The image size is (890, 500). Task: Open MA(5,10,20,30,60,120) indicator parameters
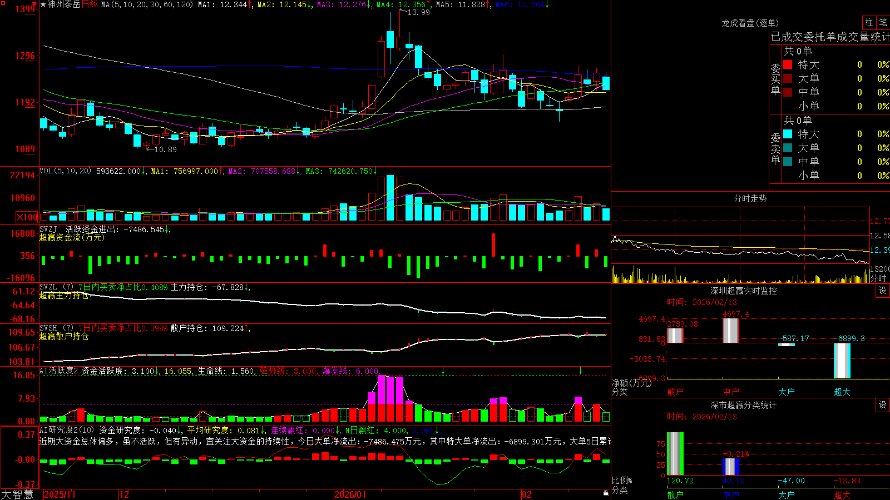click(147, 4)
